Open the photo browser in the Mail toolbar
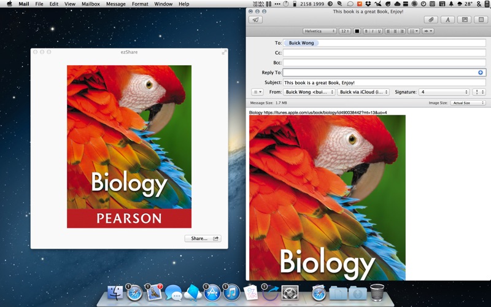 (x=465, y=20)
